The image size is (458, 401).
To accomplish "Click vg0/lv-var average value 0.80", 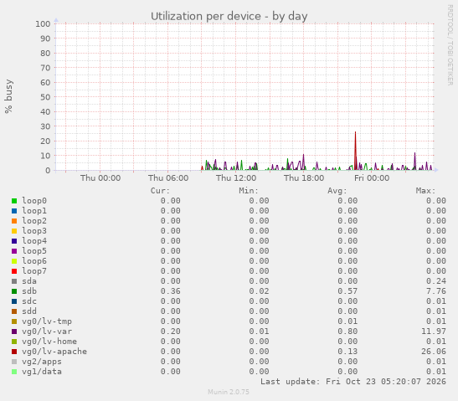I will tap(347, 332).
